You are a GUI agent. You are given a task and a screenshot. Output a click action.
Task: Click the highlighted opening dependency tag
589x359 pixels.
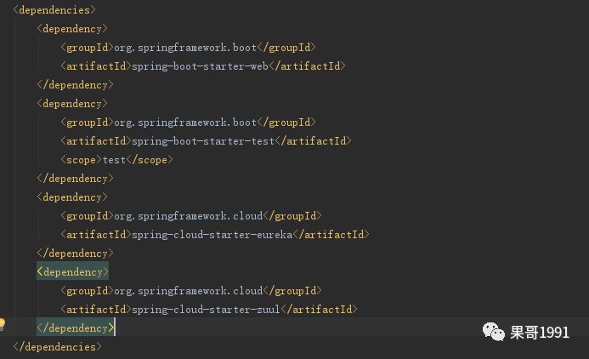[72, 271]
